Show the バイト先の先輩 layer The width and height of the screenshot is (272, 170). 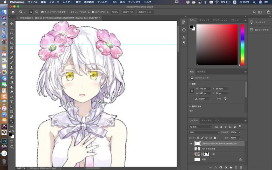[191, 149]
